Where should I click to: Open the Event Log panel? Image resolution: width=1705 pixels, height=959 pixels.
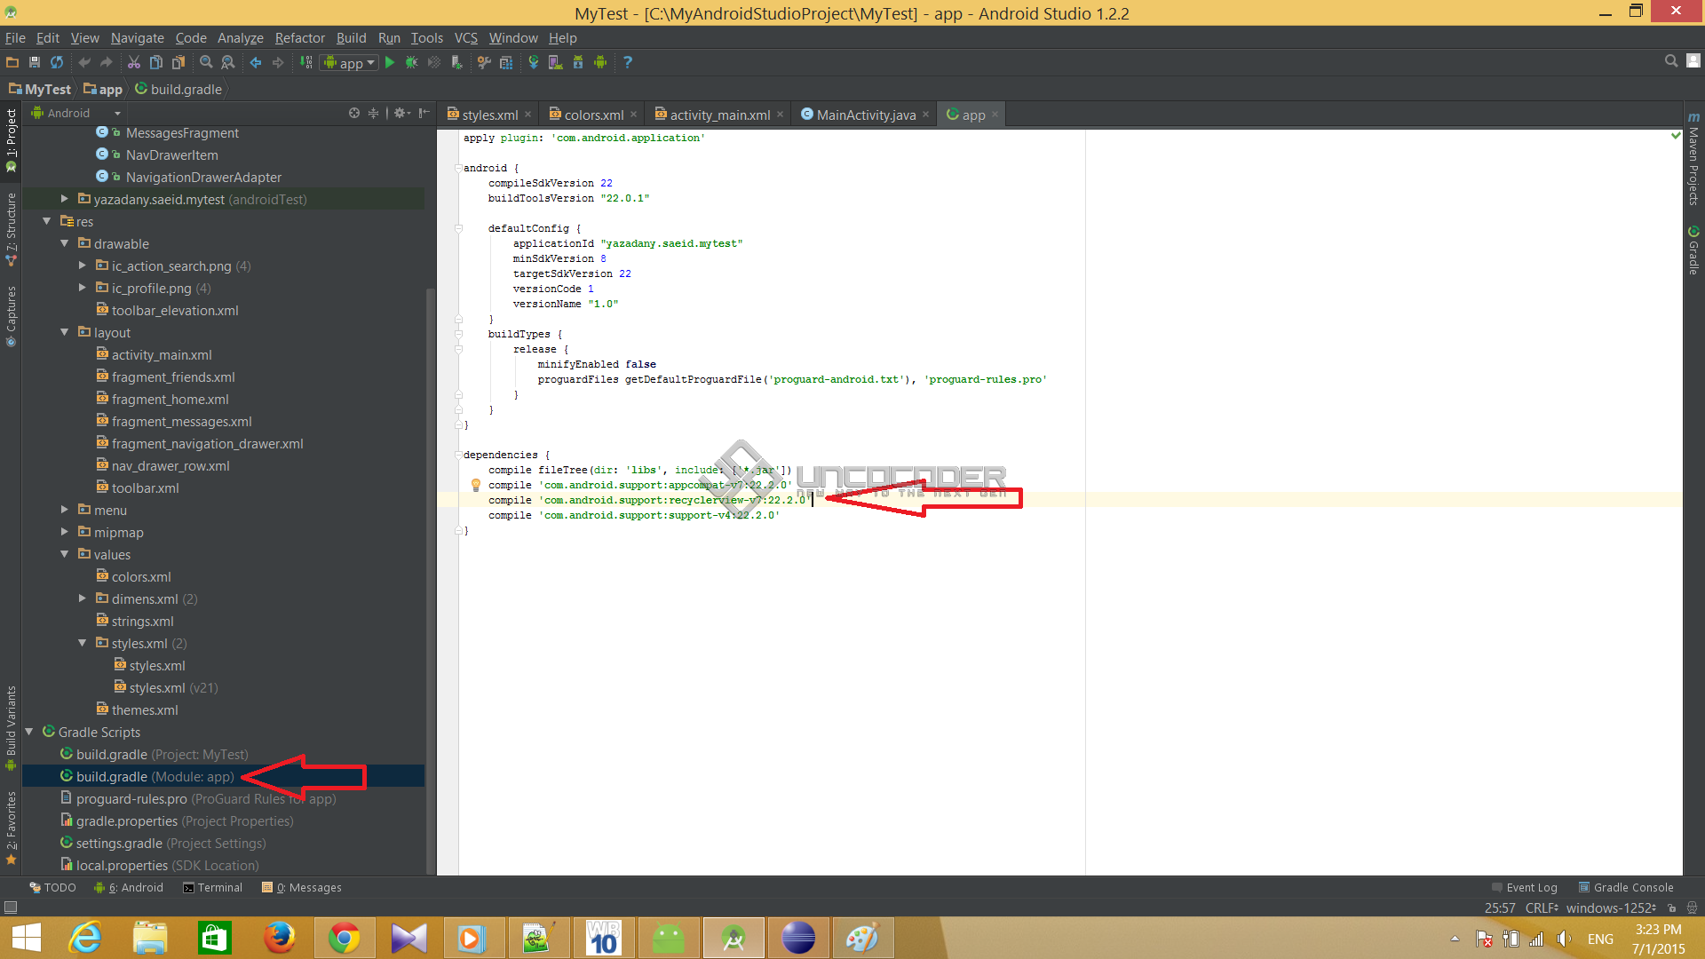[1524, 887]
